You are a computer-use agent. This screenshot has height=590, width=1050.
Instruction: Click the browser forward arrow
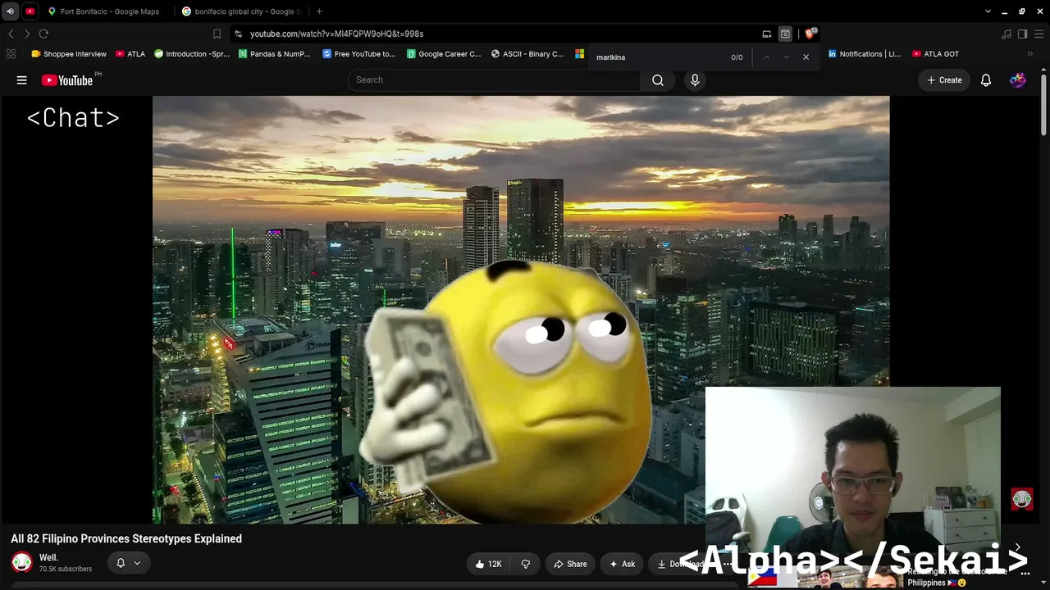coord(27,34)
